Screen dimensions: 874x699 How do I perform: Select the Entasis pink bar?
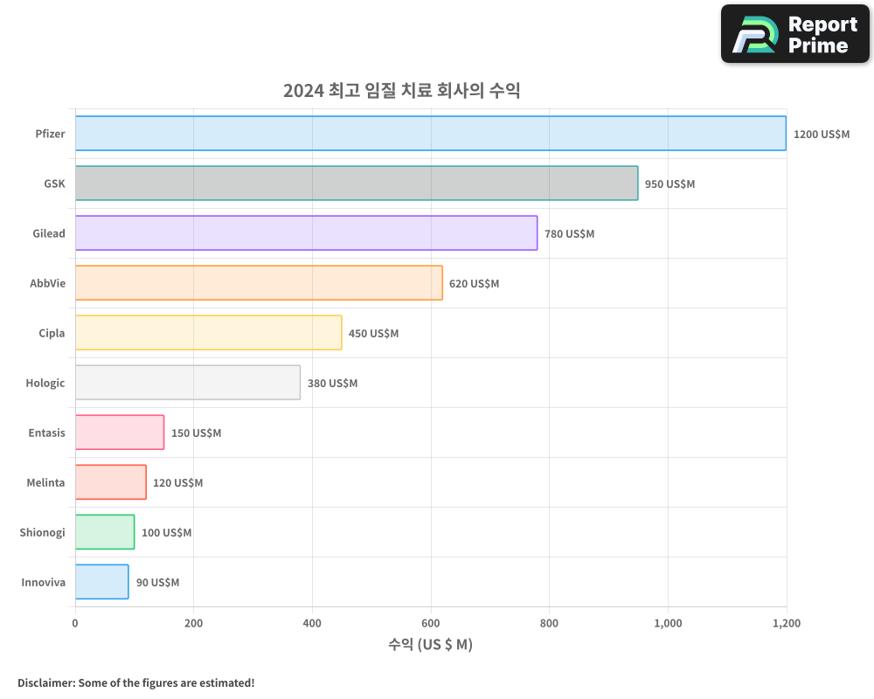pos(118,433)
